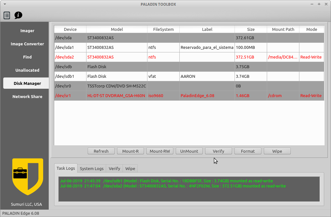The height and width of the screenshot is (217, 331).
Task: Click the Label column header
Action: click(x=207, y=30)
